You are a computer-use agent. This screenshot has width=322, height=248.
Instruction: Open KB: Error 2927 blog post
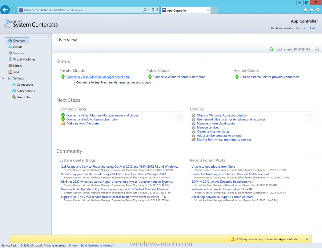coord(117,182)
